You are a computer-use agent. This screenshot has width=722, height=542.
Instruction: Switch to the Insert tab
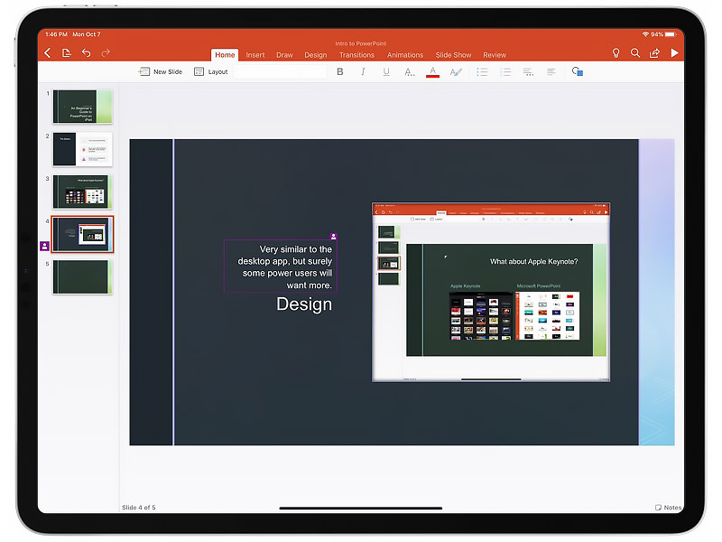click(255, 55)
